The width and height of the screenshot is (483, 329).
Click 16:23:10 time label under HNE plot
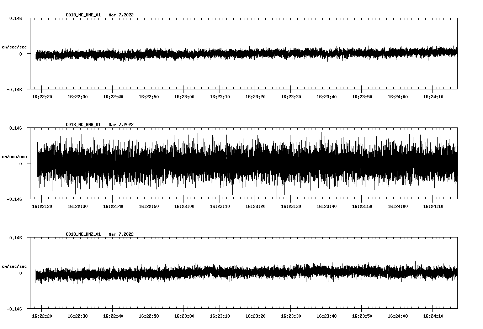pyautogui.click(x=220, y=96)
